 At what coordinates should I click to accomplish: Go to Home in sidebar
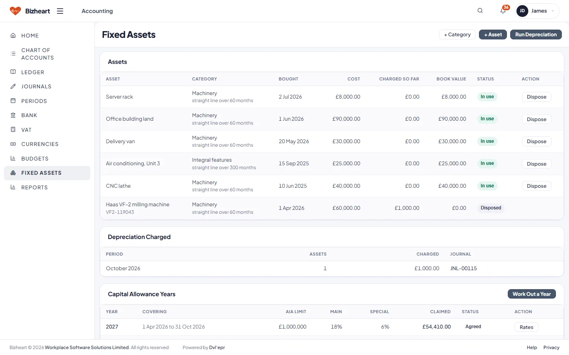(47, 35)
